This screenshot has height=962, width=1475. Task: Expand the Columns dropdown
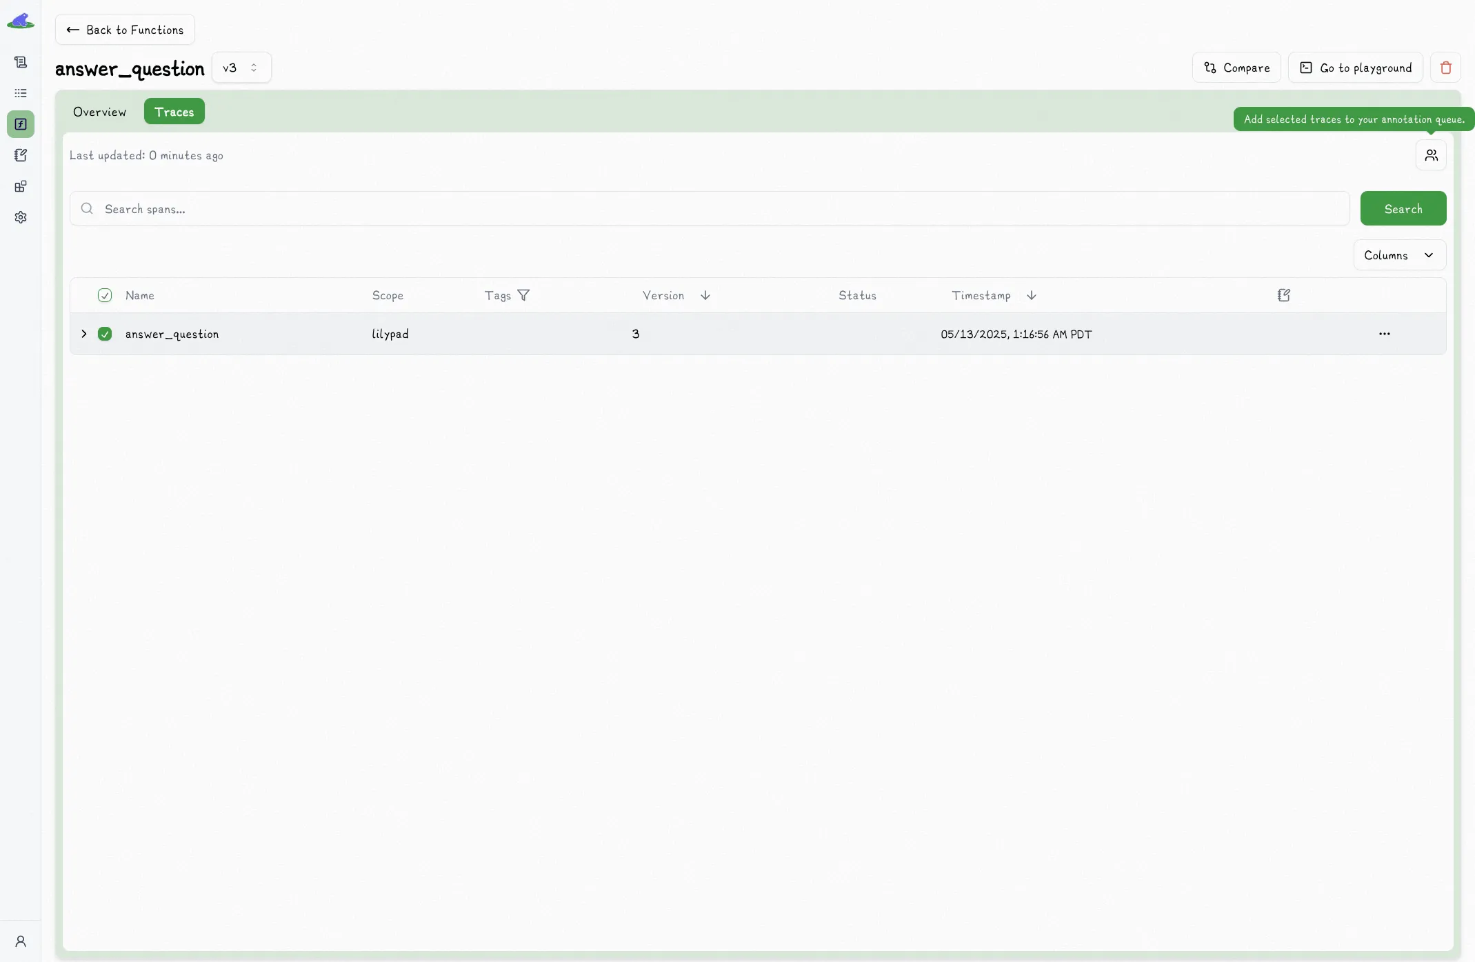tap(1399, 254)
